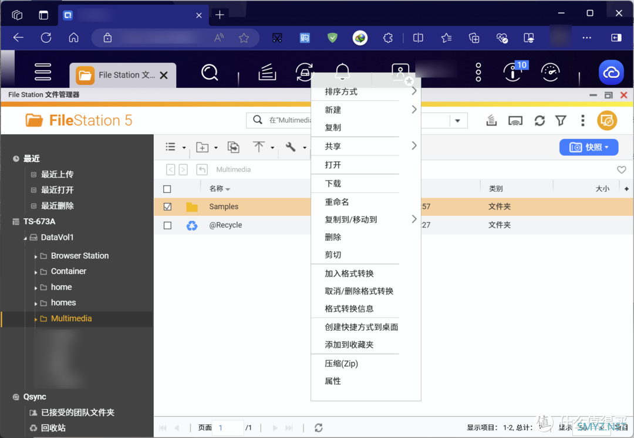Open File Station more settings dots
This screenshot has width=634, height=438.
pos(583,121)
